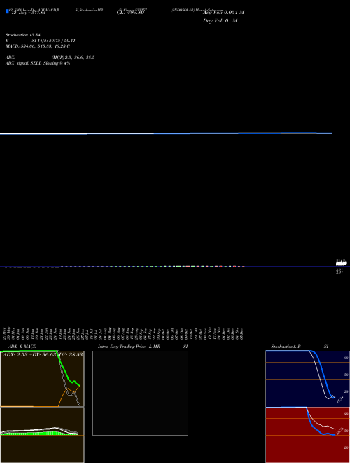This screenshot has height=463, width=350.
Task: Click the 'SI 14/5: 59.75 / 59.11' reading
Action: point(54,41)
